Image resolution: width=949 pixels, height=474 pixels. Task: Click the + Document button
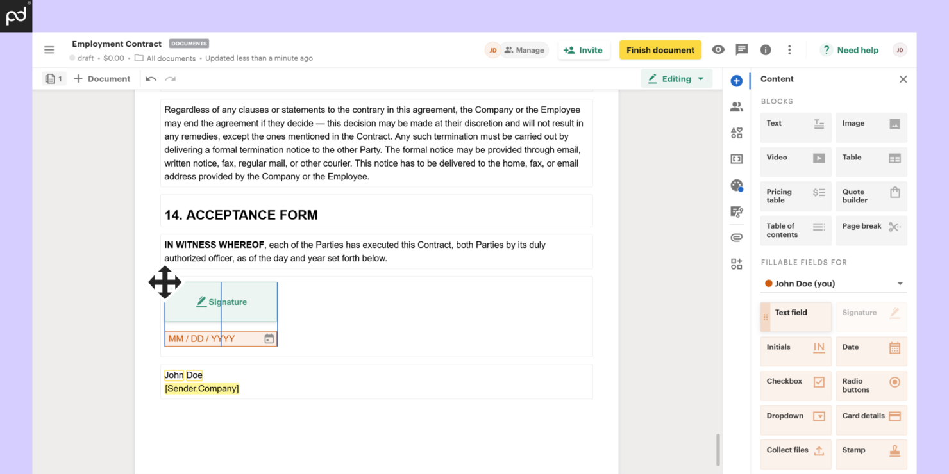[x=102, y=79]
